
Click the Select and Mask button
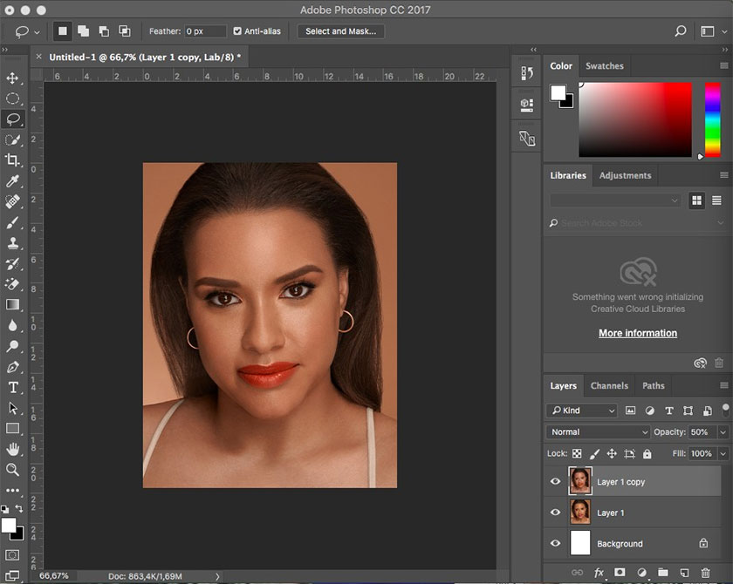tap(340, 31)
